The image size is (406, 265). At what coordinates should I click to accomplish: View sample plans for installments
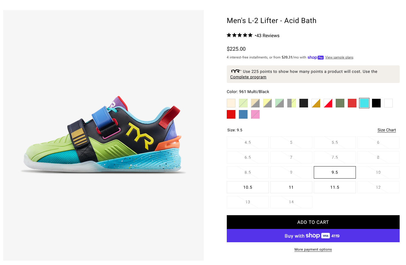[339, 57]
